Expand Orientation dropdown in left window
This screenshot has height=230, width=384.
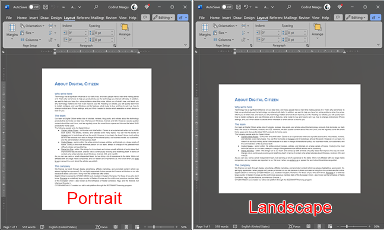(x=32, y=26)
